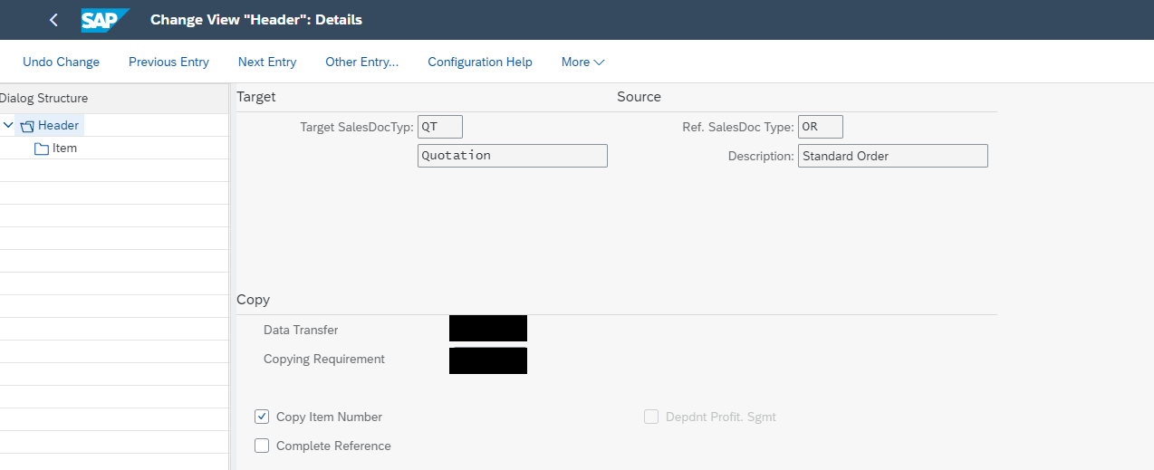Screen dimensions: 1154x470
Task: Enable the Complete Reference checkbox
Action: tap(262, 446)
